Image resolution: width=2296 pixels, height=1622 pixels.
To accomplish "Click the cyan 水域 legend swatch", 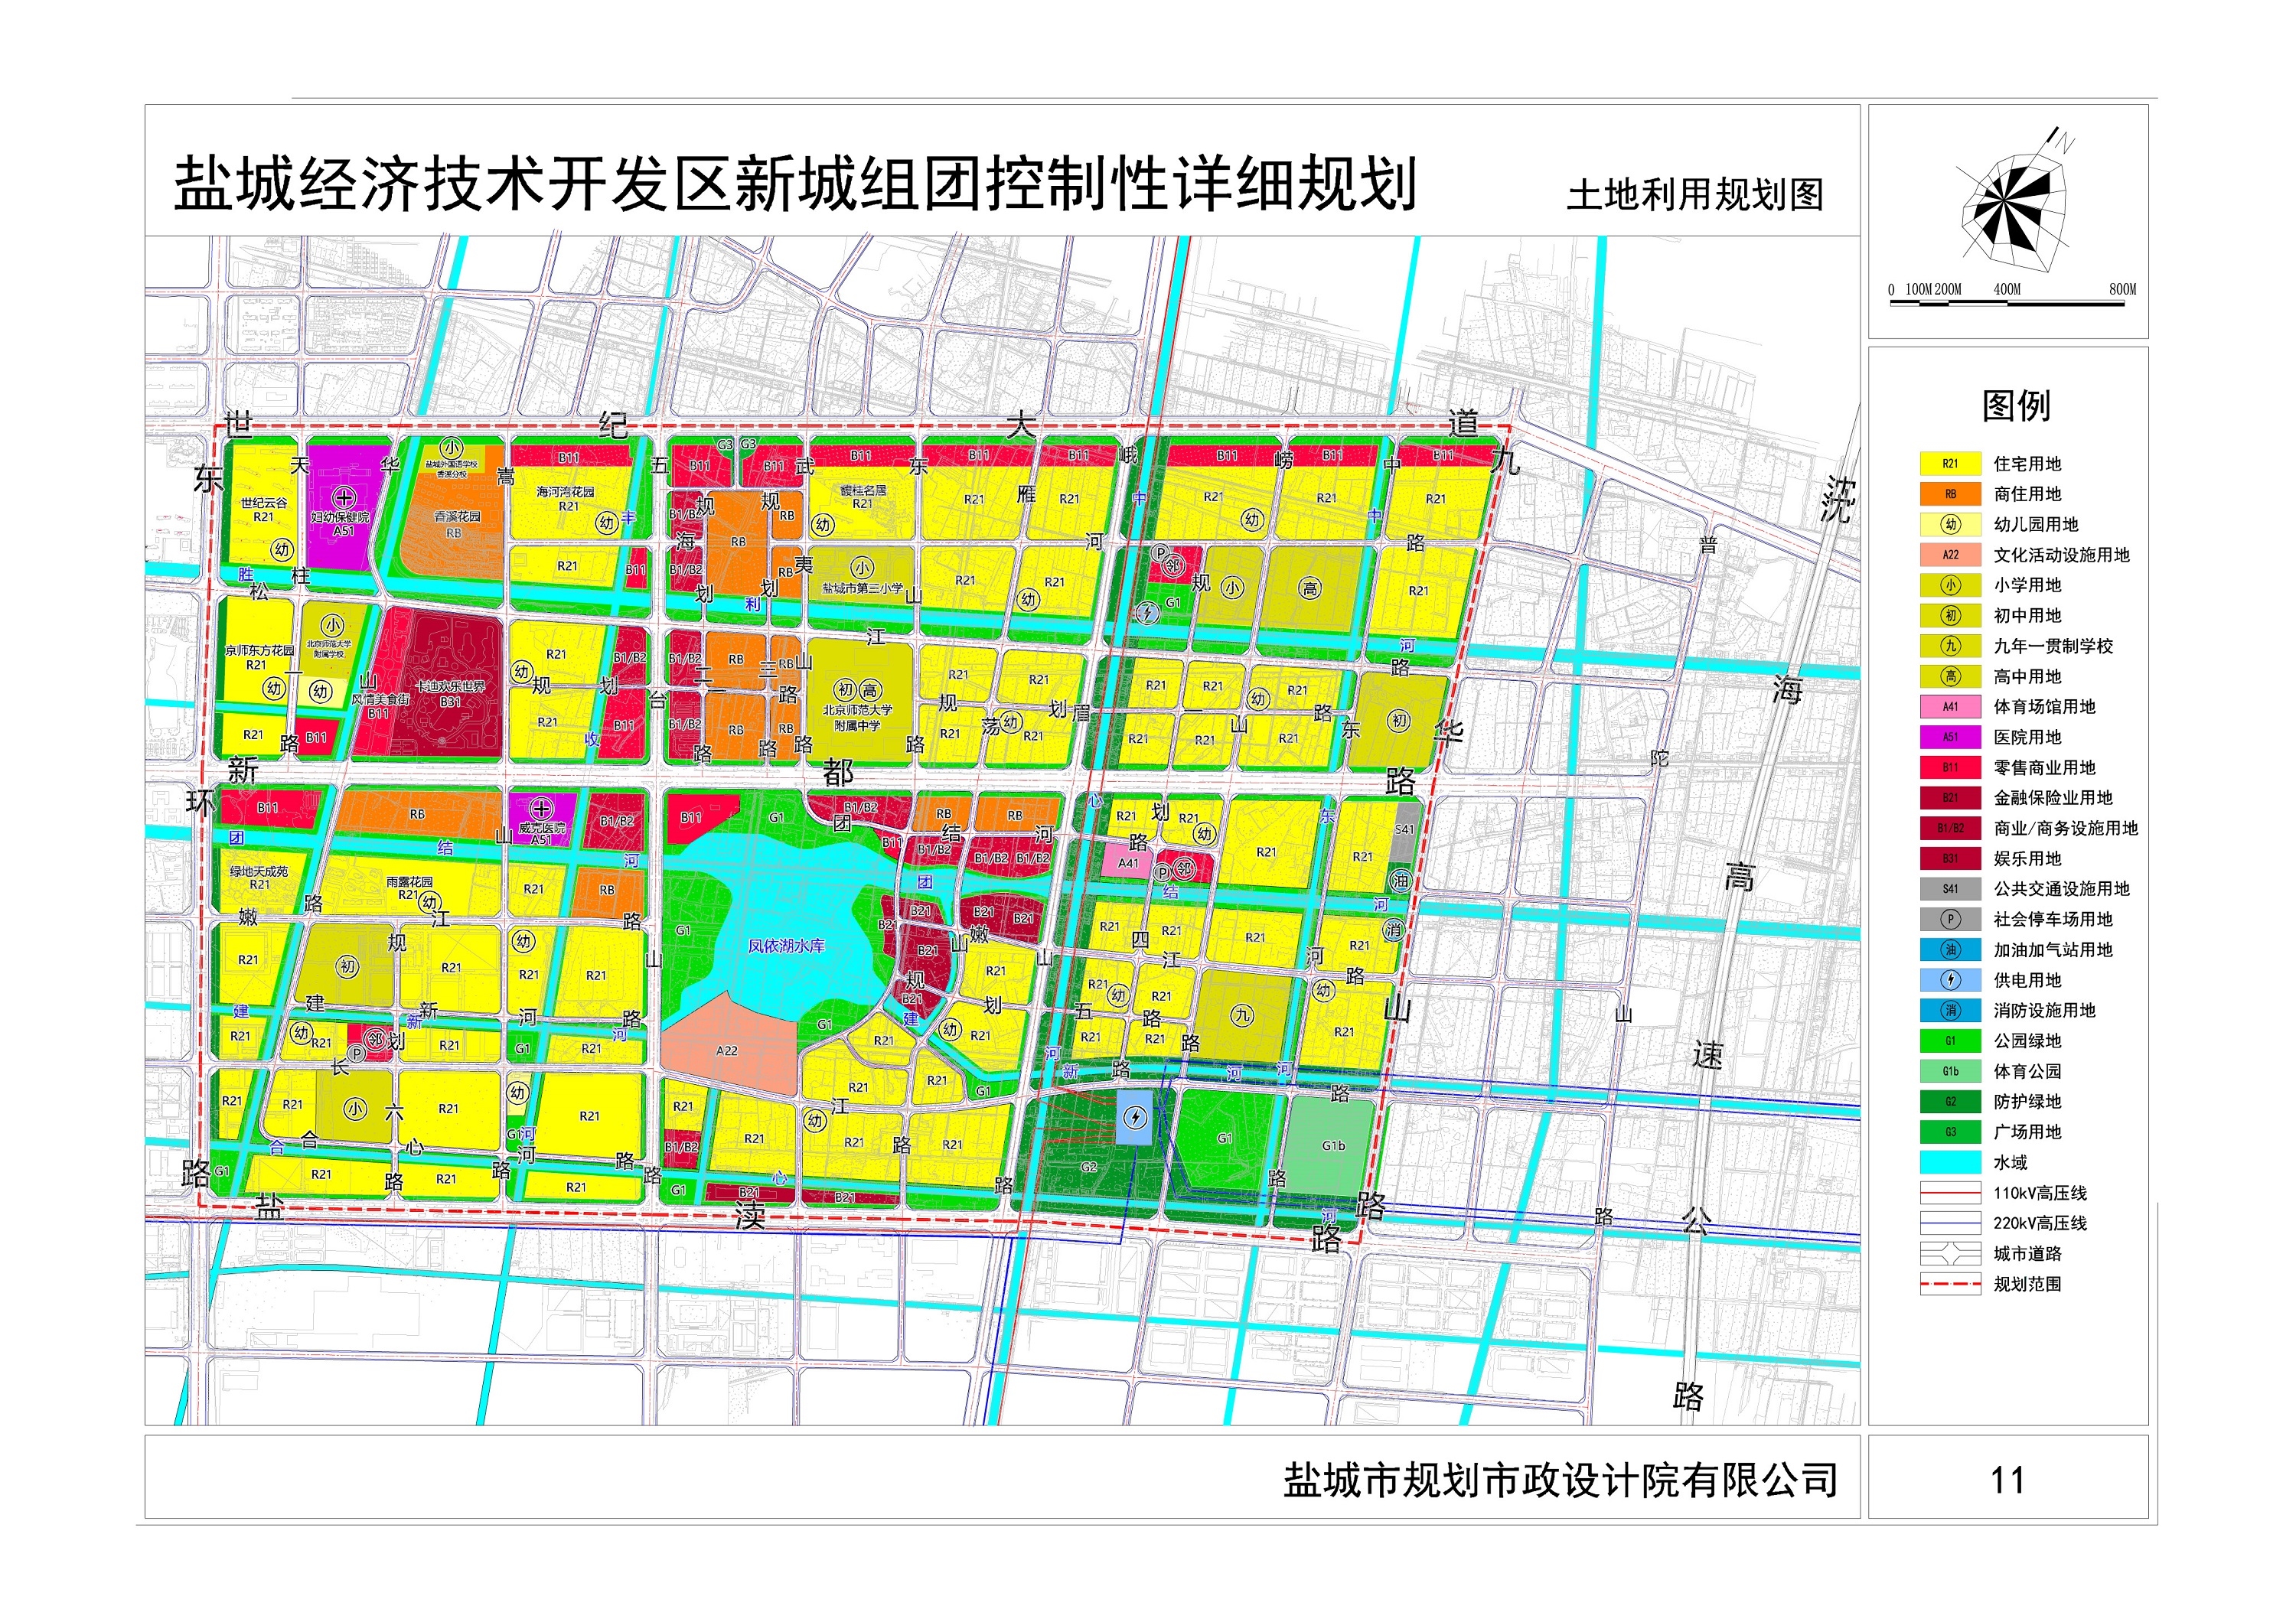I will click(1950, 1162).
